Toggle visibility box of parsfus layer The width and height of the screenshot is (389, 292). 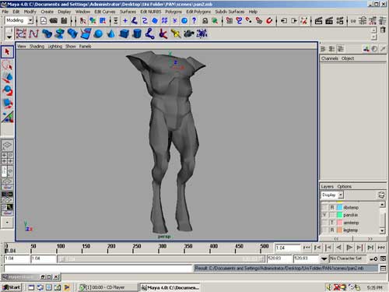(x=324, y=215)
